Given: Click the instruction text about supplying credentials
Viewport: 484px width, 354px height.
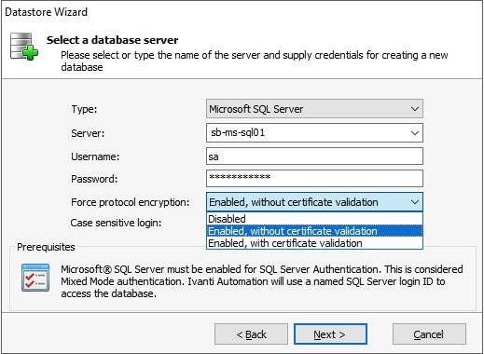Looking at the screenshot, I should [x=255, y=61].
